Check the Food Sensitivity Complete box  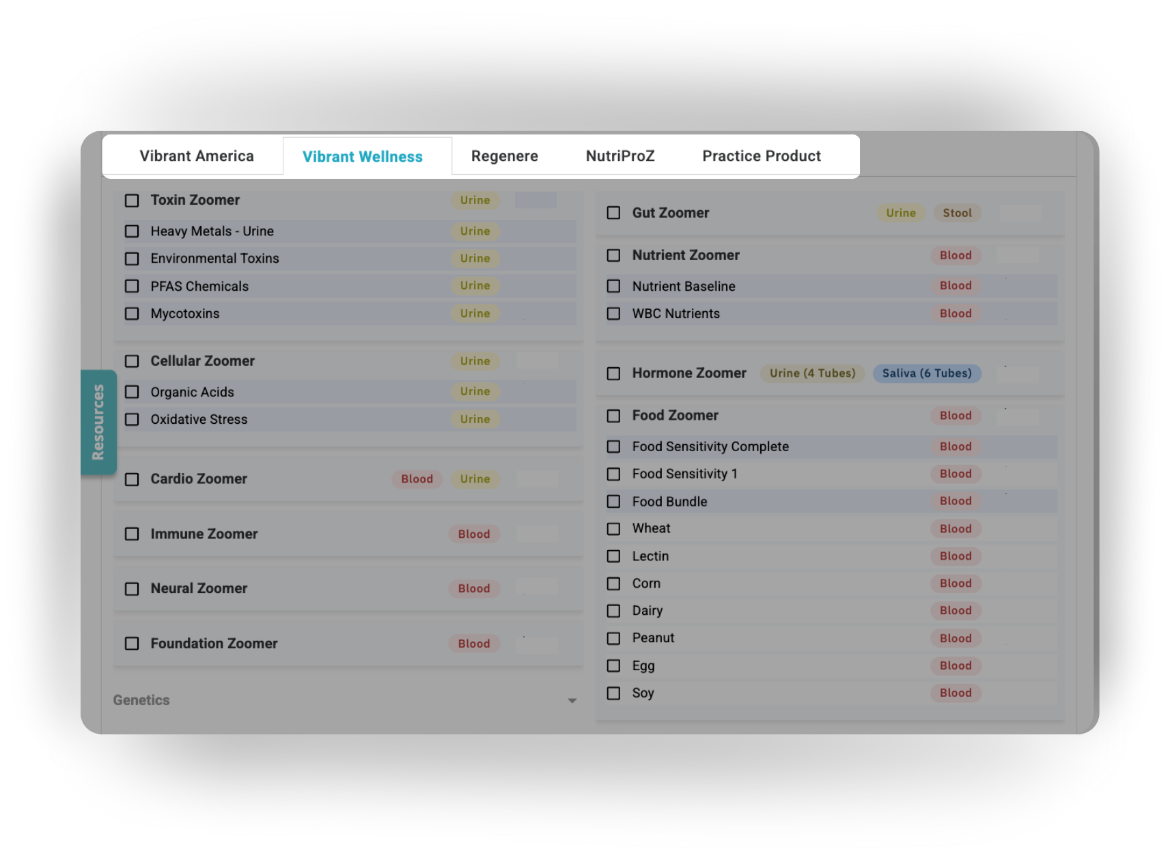(x=614, y=447)
